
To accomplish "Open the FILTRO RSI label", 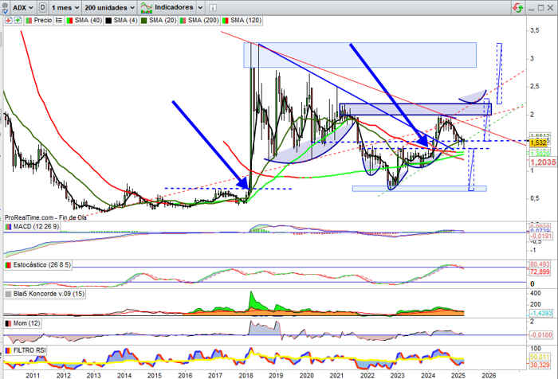I will point(29,350).
